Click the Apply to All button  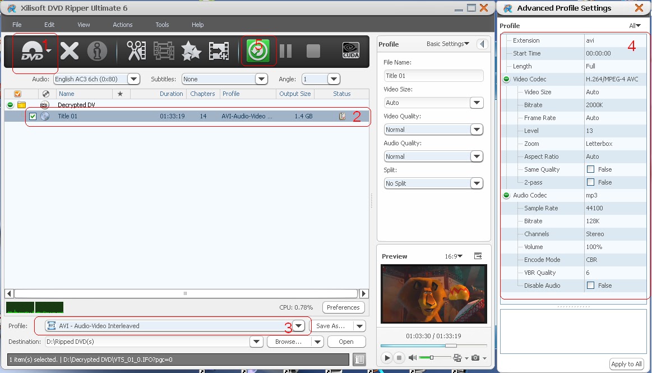(626, 364)
